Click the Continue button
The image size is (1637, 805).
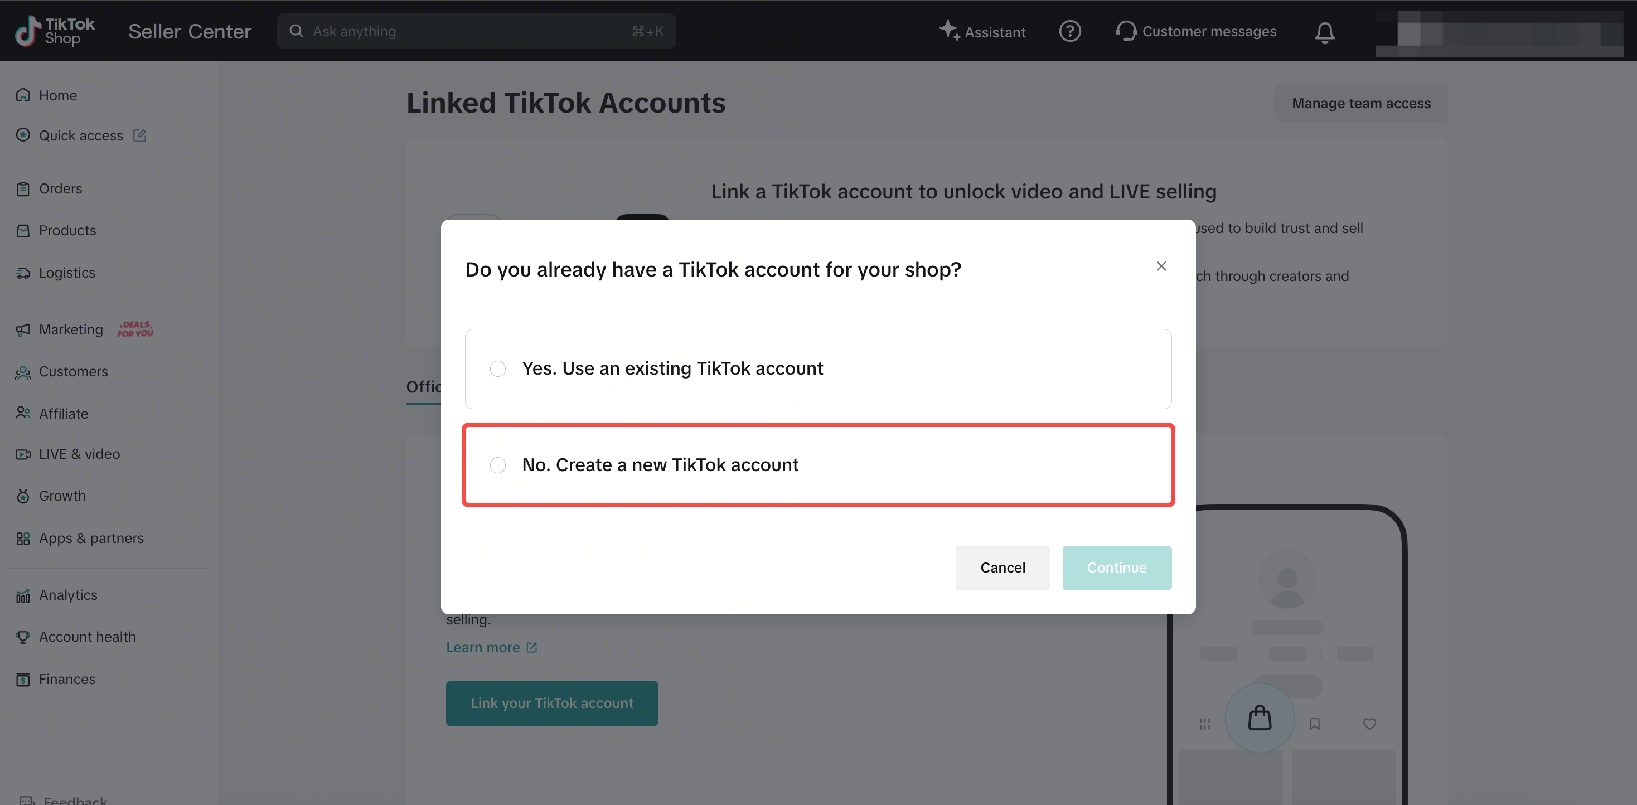click(x=1117, y=568)
